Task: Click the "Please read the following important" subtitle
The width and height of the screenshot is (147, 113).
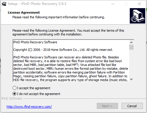Action: tap(58, 17)
